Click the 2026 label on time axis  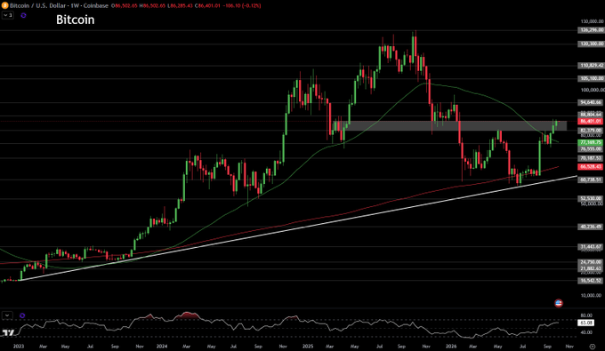tap(451, 347)
